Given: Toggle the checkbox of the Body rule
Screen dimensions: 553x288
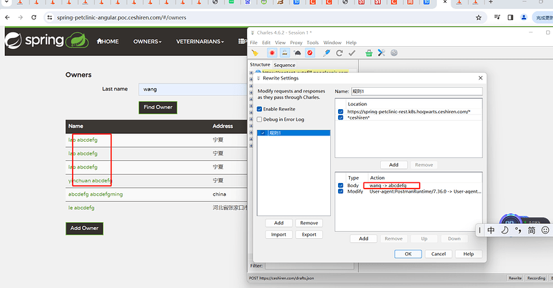Looking at the screenshot, I should (x=341, y=185).
